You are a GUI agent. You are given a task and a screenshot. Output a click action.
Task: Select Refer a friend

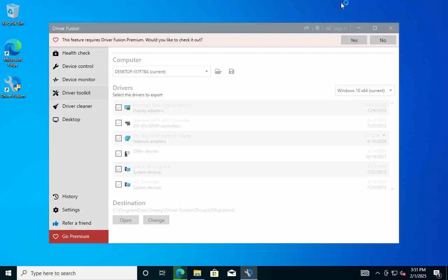[x=79, y=223]
